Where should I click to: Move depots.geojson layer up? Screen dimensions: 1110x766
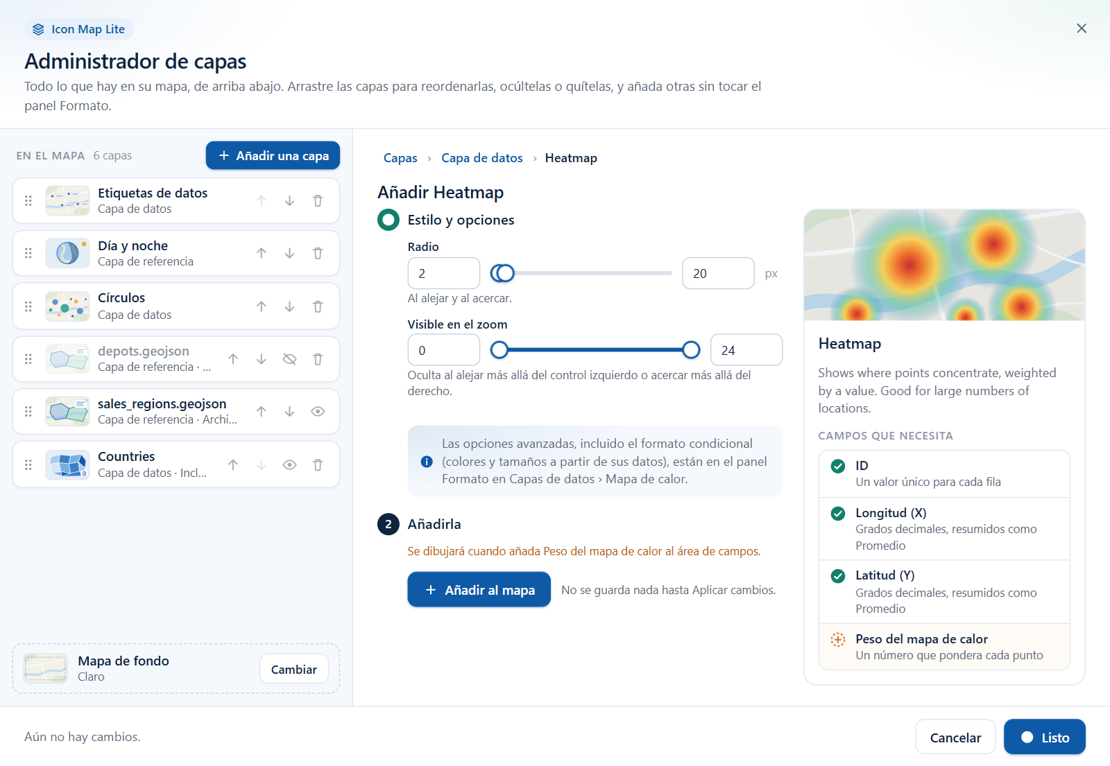coord(233,359)
